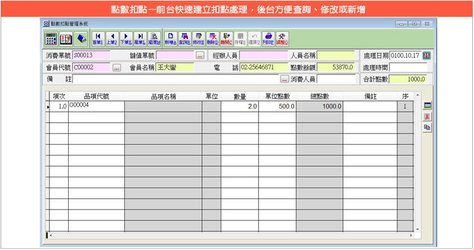
Task: Open the 調整 (adjust) tools icon
Action: [282, 39]
